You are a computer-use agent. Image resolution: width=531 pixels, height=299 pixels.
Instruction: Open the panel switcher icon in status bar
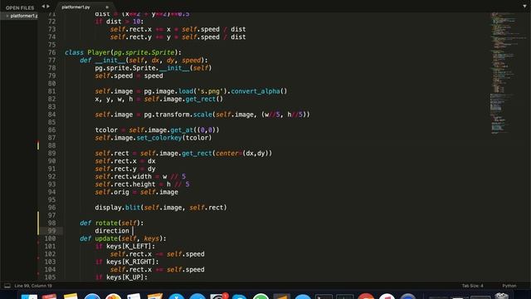(x=7, y=286)
